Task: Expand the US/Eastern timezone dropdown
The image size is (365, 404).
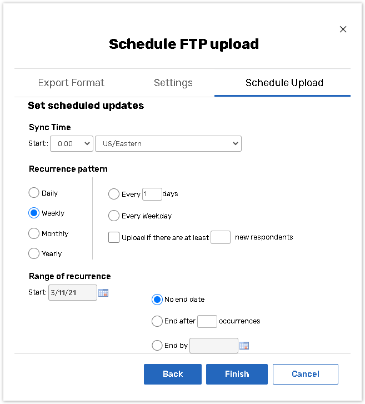Action: click(168, 143)
